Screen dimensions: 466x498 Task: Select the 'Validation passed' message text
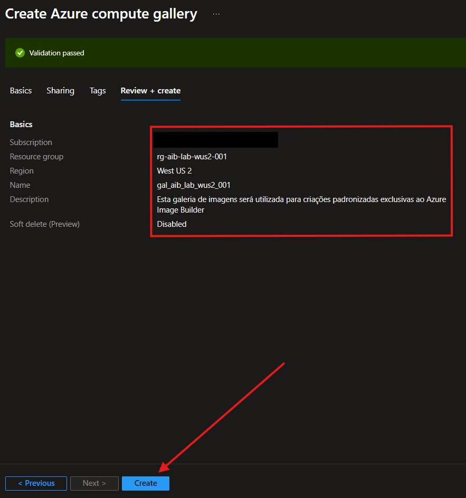click(x=56, y=53)
